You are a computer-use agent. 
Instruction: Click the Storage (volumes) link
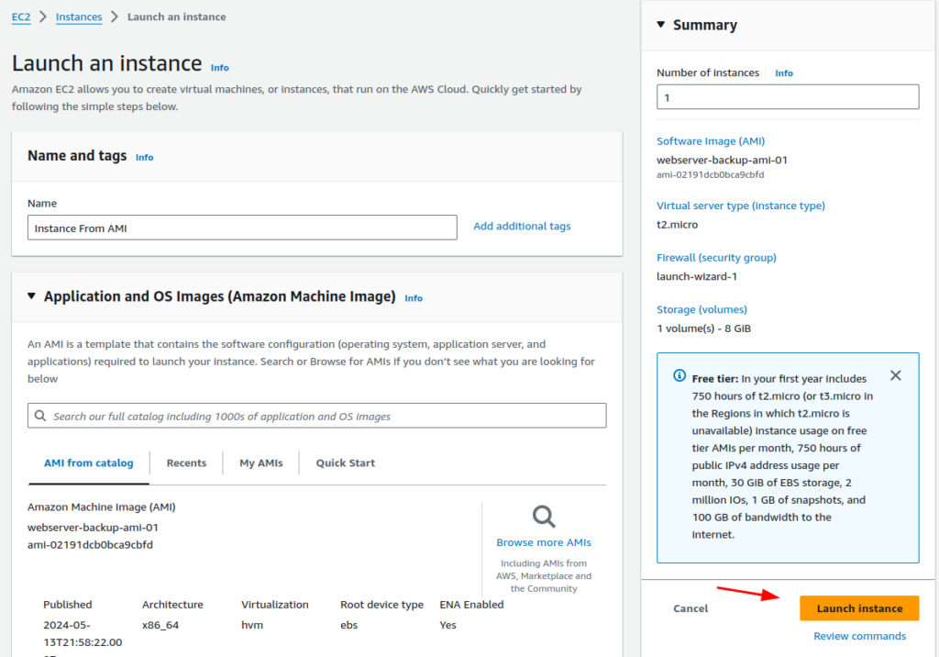pyautogui.click(x=701, y=309)
